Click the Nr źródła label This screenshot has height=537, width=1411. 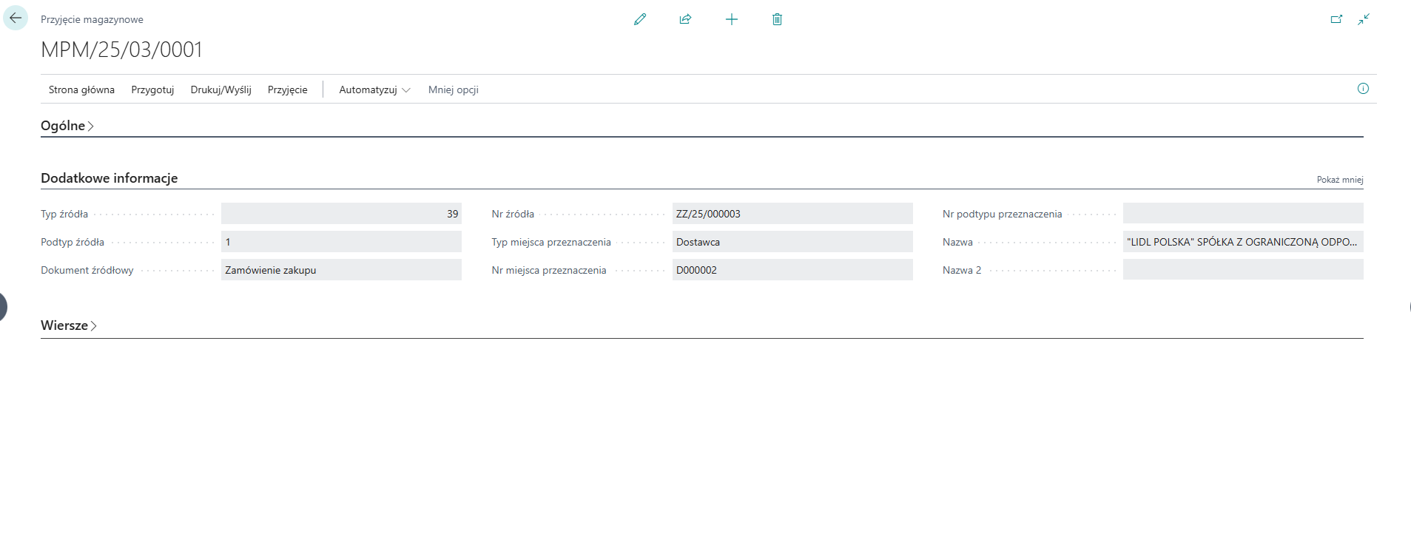[x=513, y=214]
